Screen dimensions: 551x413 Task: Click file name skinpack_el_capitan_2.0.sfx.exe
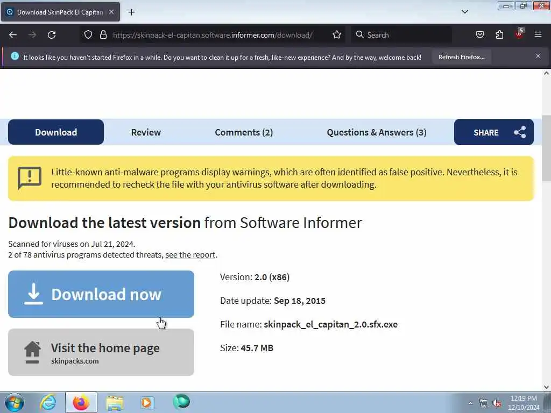(x=331, y=324)
